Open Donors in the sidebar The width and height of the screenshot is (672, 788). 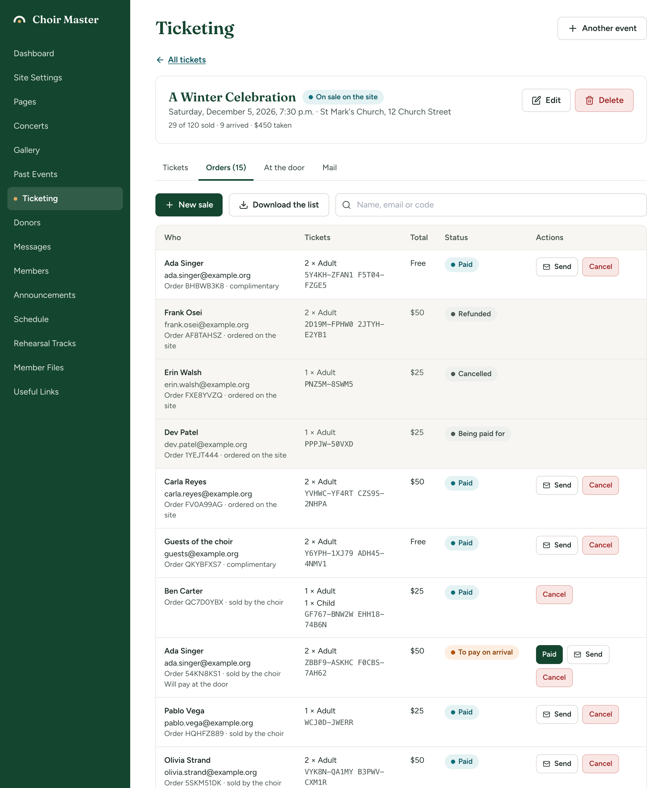click(x=65, y=222)
